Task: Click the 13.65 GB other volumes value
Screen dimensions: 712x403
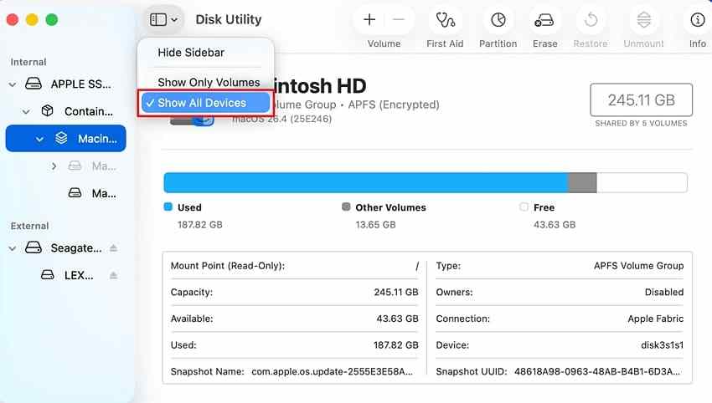Action: tap(375, 225)
